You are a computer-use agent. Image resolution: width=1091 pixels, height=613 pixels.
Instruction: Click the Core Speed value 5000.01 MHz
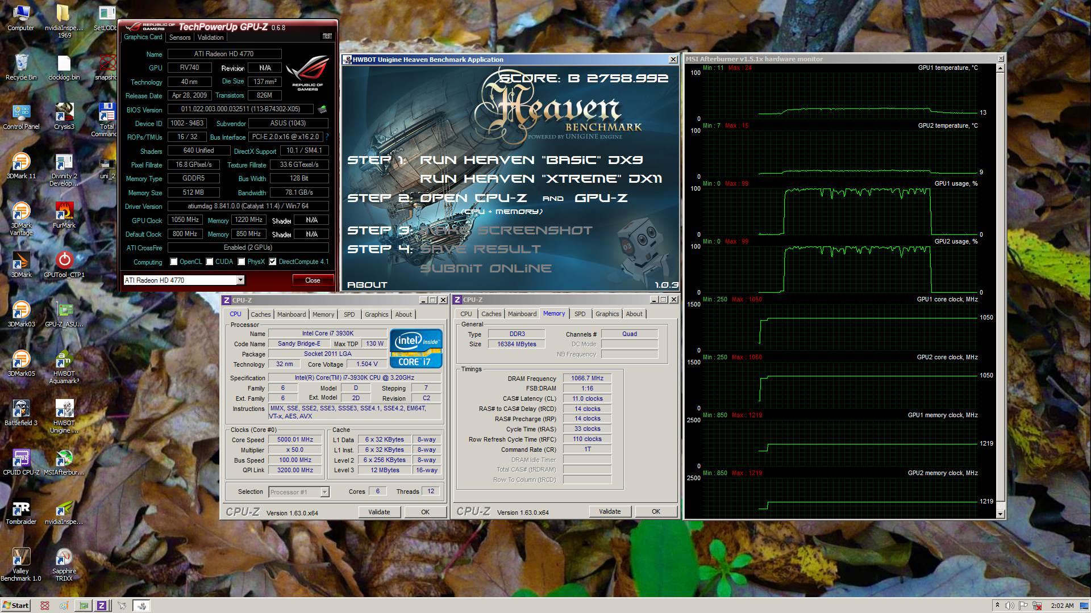(x=295, y=439)
